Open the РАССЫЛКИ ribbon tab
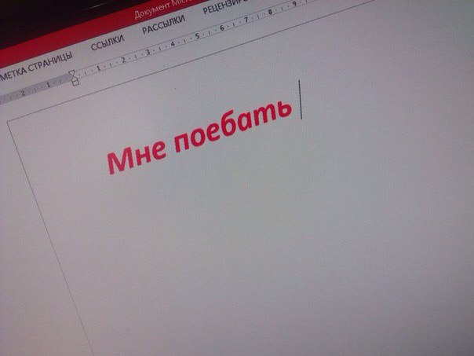 163,24
